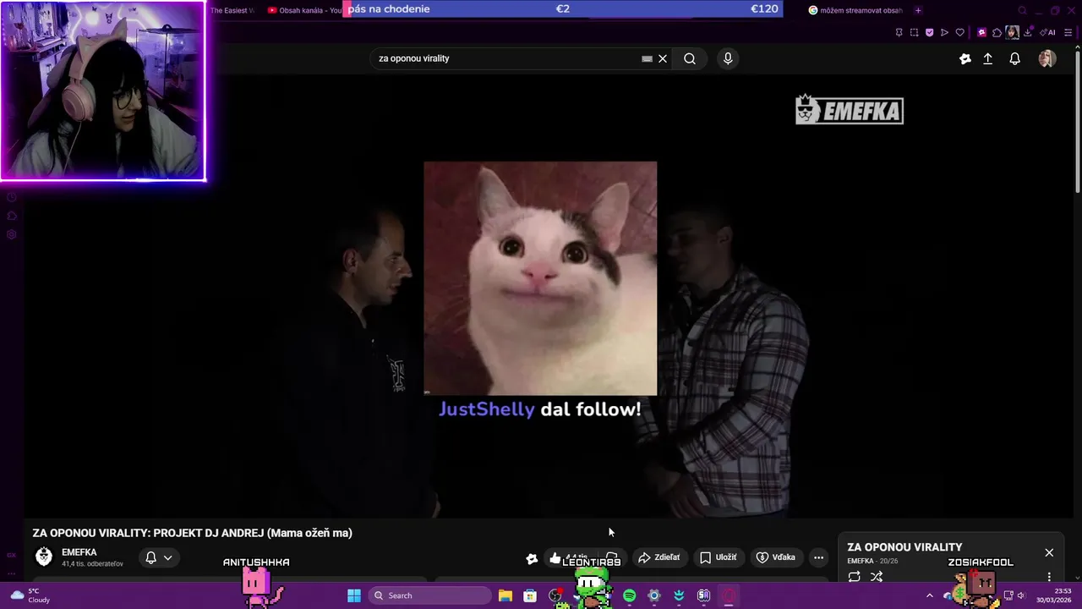
Task: Click browser snapshot selection icon
Action: point(914,32)
